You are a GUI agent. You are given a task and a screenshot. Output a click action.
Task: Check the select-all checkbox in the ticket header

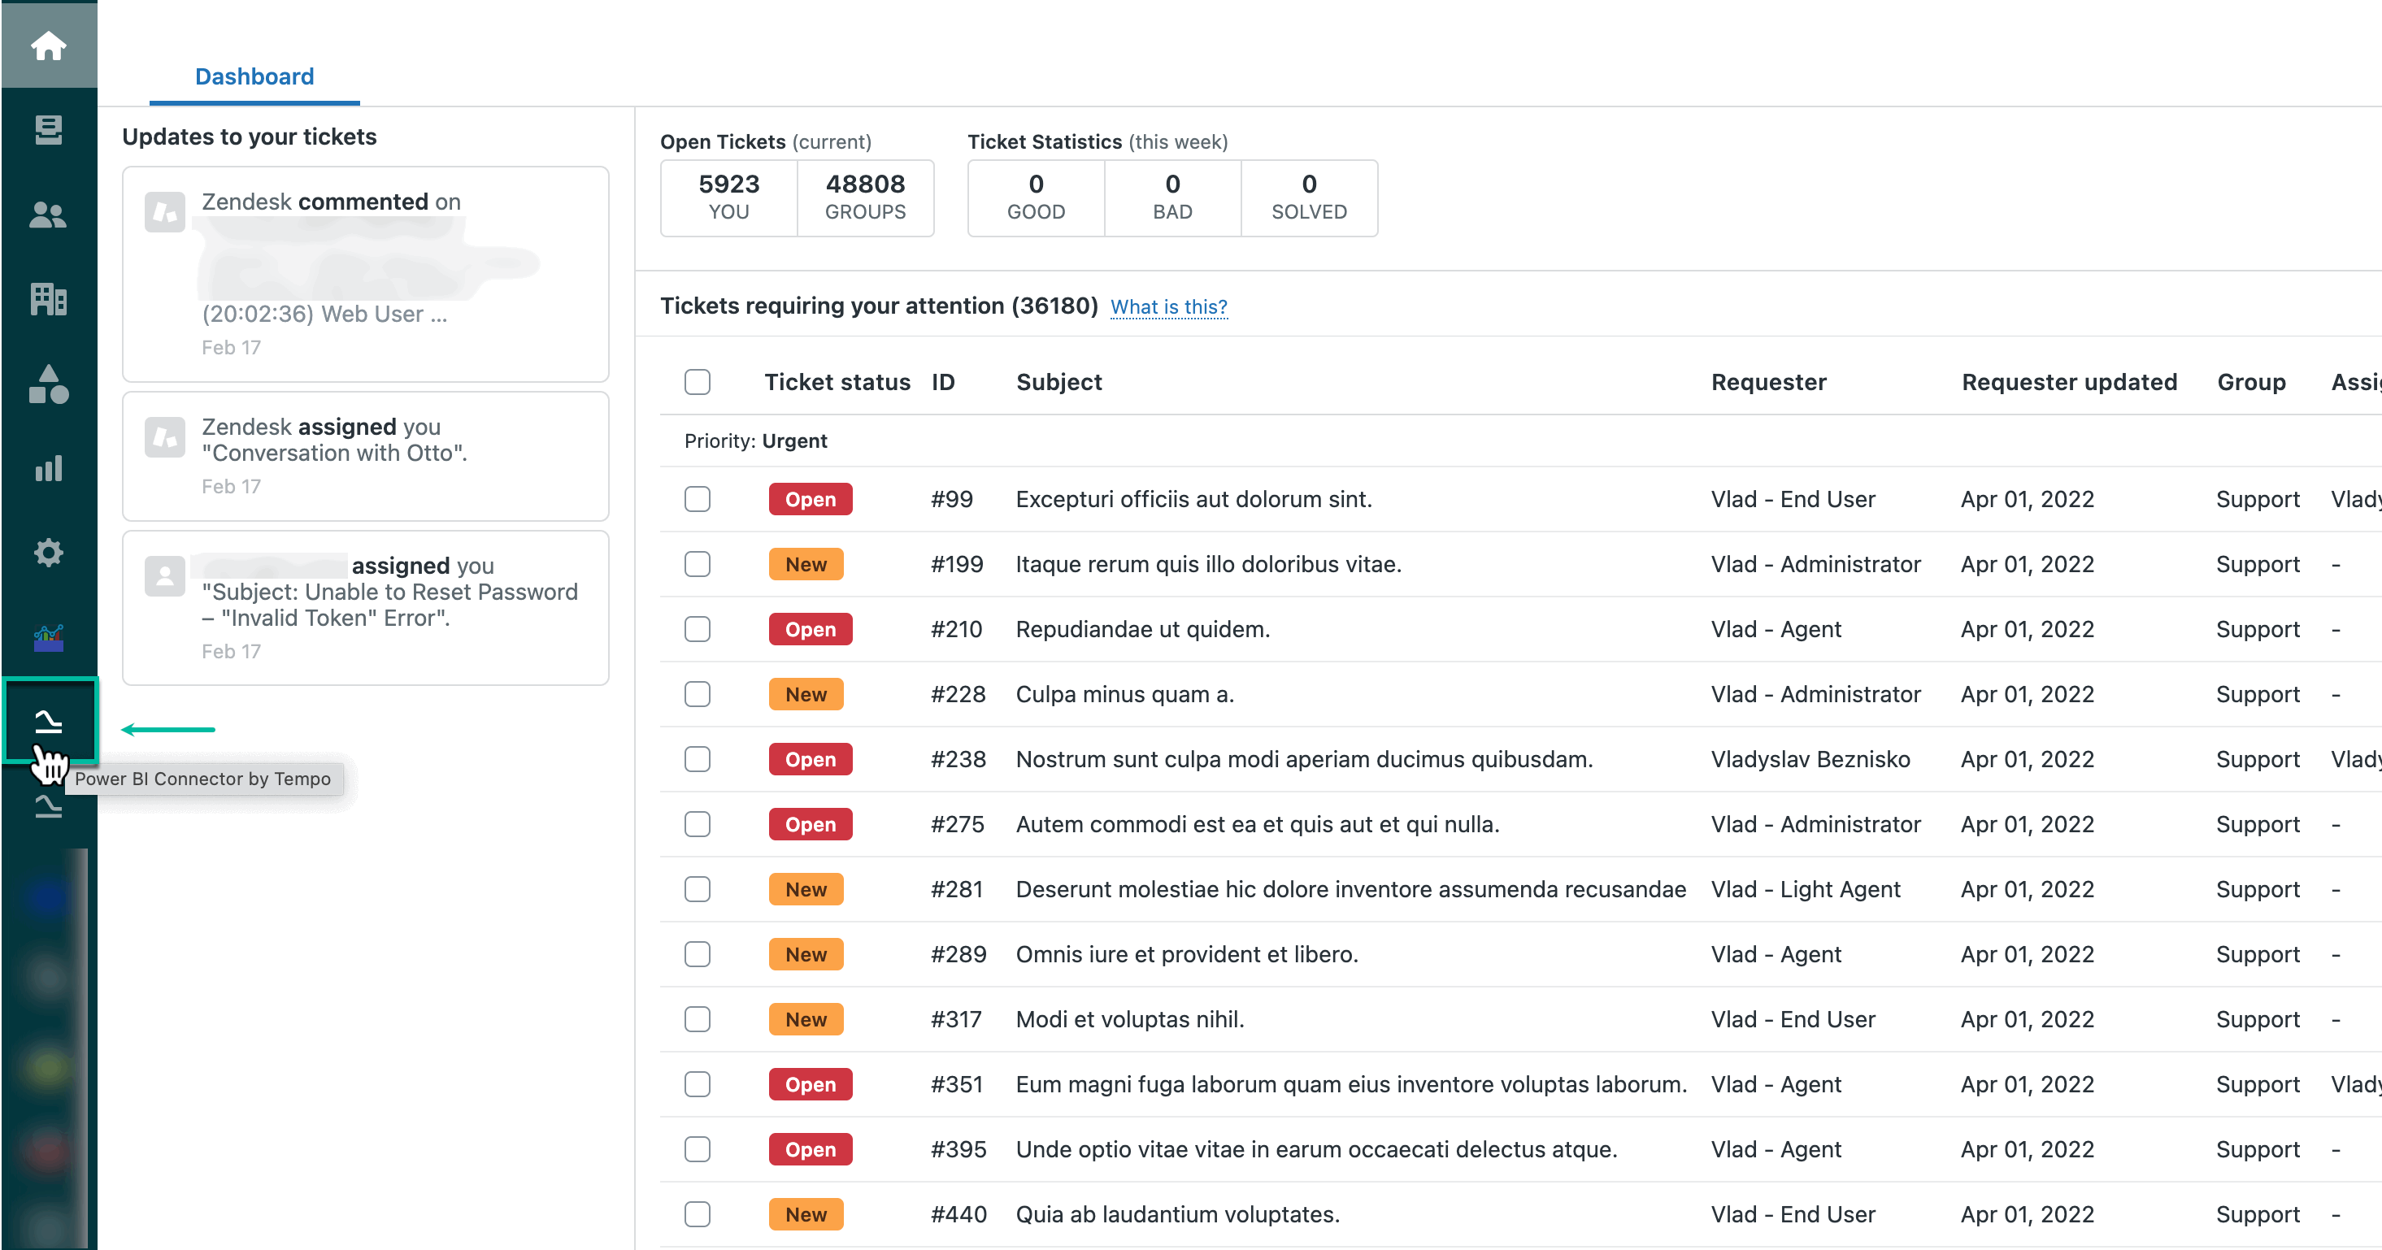698,381
